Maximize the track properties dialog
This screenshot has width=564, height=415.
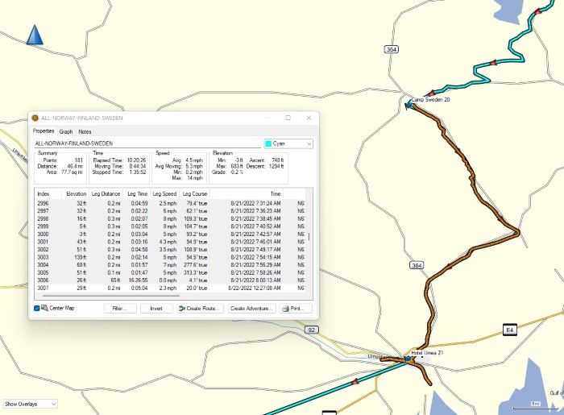288,118
